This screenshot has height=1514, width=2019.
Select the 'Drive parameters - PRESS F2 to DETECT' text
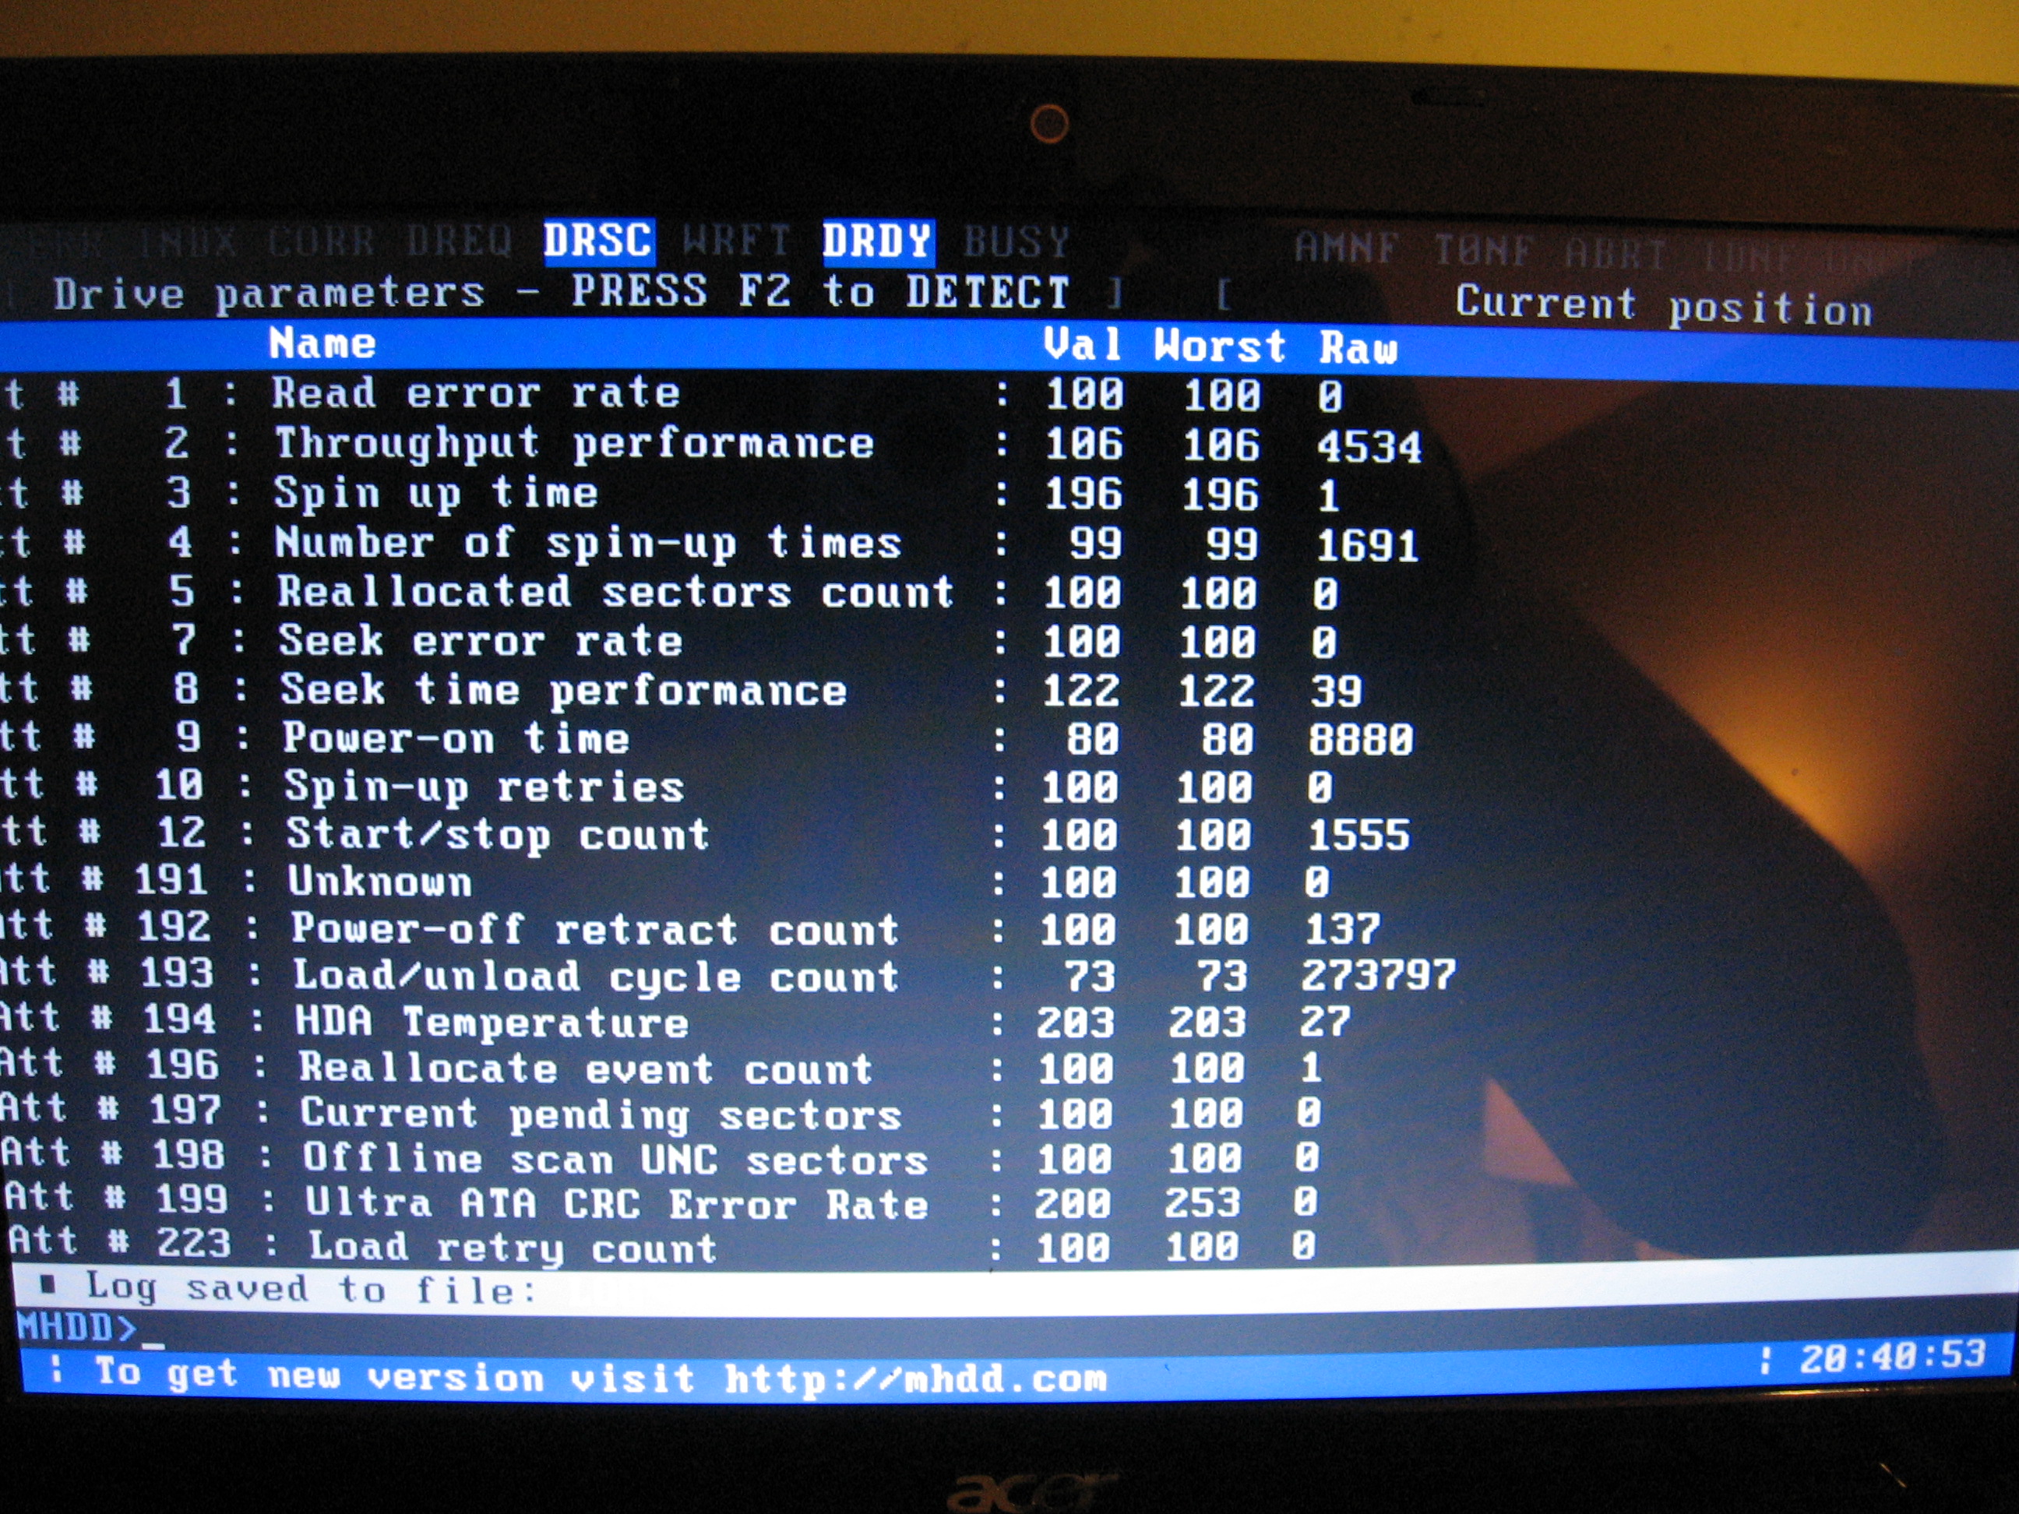coord(562,293)
